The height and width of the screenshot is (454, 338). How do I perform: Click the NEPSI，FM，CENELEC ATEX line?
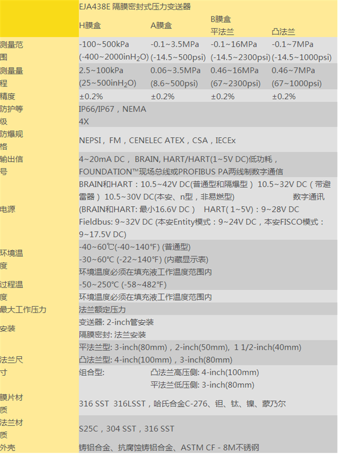[x=157, y=141]
